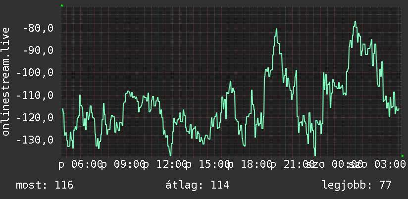408x199 pixels.
Task: Click the -120,0 y-axis label
Action: coord(35,118)
